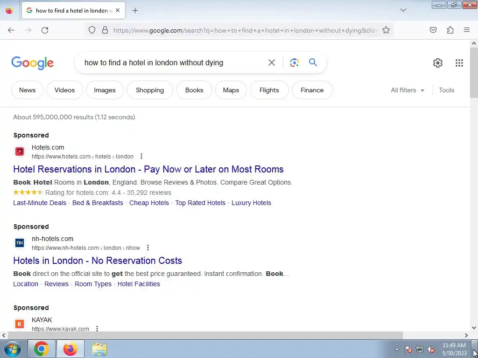Show hidden system tray icons
The image size is (478, 358).
pyautogui.click(x=397, y=349)
